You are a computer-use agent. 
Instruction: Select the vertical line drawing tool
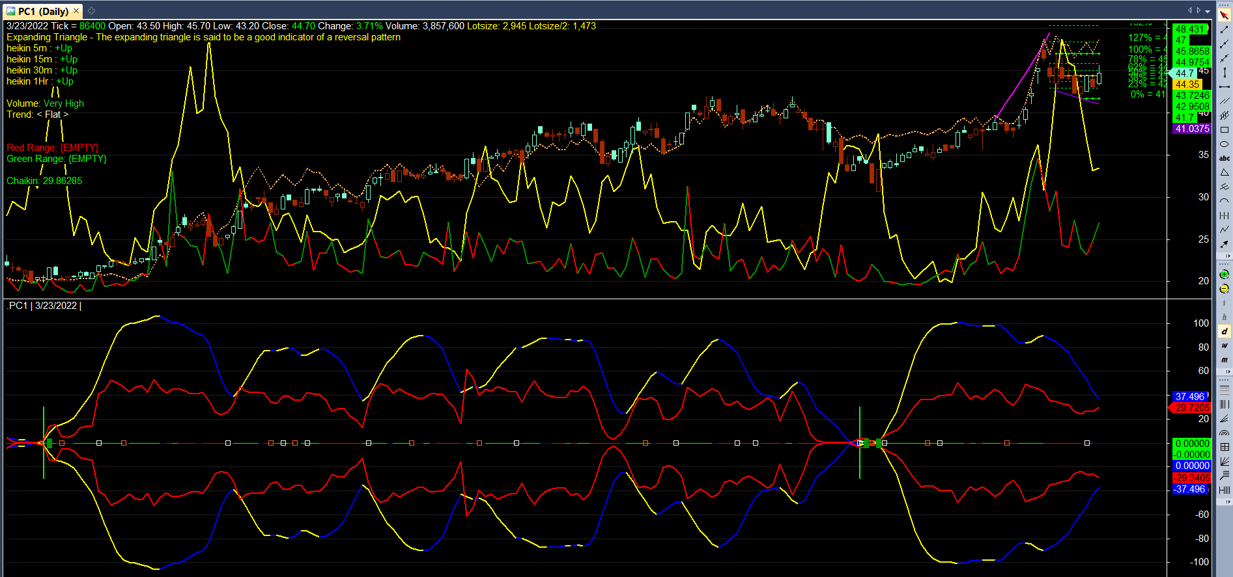[1225, 72]
